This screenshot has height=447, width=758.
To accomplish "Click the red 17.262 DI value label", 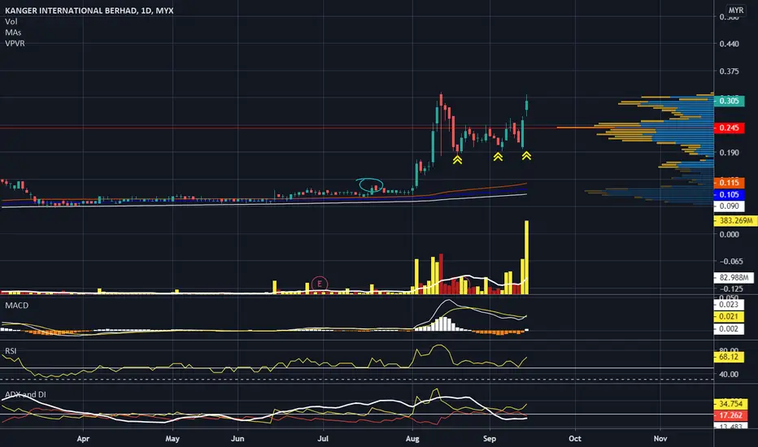I will [x=730, y=415].
